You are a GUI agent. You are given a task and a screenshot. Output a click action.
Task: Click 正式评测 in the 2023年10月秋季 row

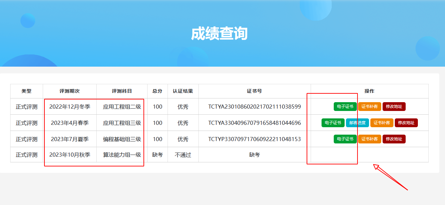(x=26, y=155)
